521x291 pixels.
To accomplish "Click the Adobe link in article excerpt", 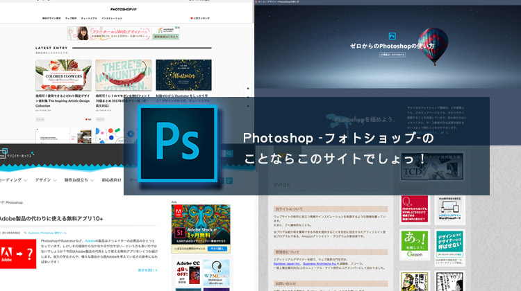I will (90, 241).
